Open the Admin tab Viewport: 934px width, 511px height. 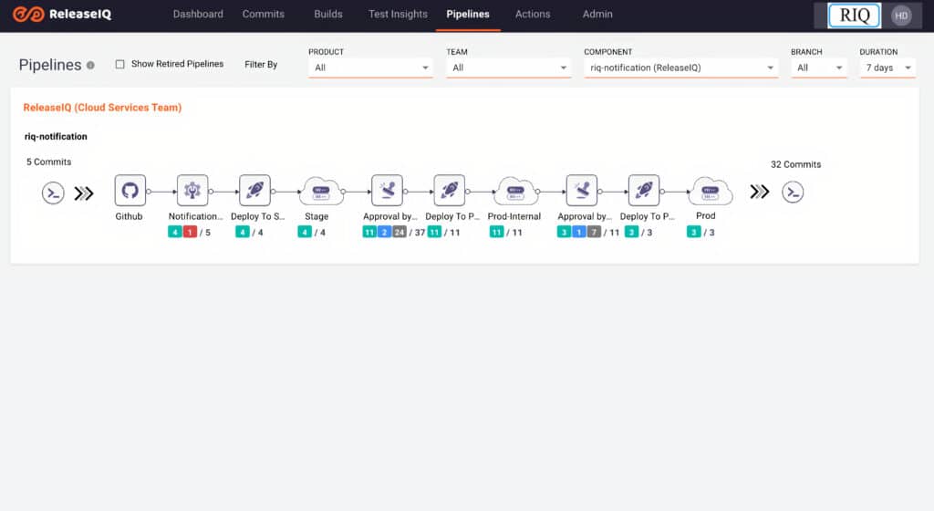pyautogui.click(x=597, y=15)
